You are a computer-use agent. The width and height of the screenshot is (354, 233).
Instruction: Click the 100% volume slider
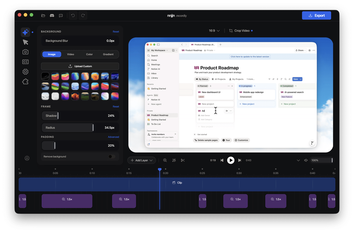point(322,160)
